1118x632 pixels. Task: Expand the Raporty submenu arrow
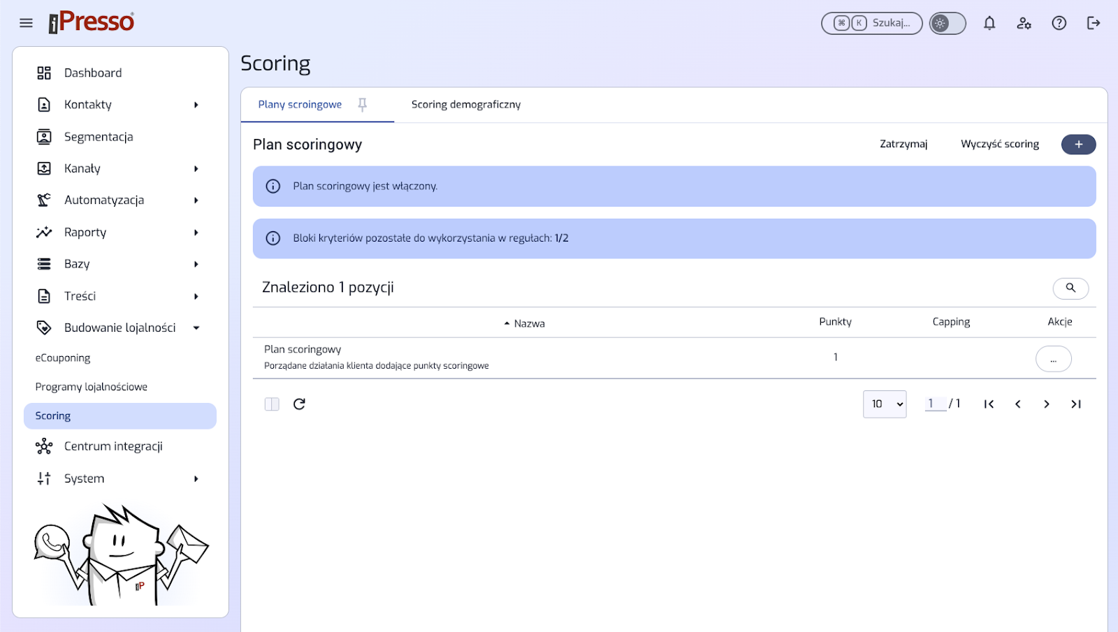click(x=196, y=232)
